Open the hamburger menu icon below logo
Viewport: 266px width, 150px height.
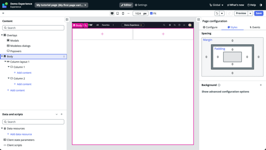[3, 13]
